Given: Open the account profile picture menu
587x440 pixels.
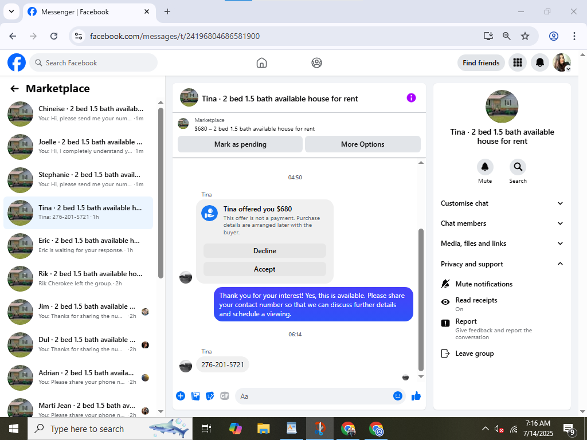Looking at the screenshot, I should [x=562, y=62].
